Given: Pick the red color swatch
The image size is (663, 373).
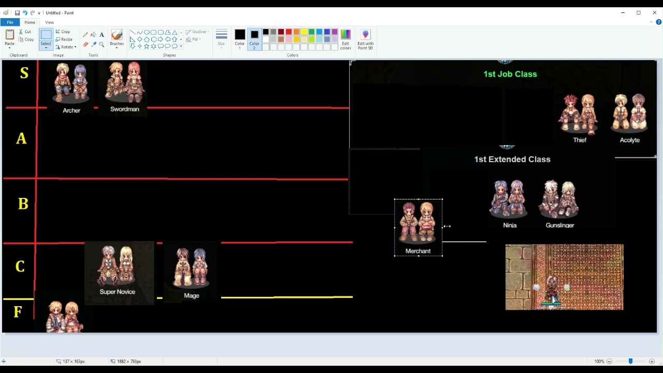Looking at the screenshot, I should [x=289, y=32].
